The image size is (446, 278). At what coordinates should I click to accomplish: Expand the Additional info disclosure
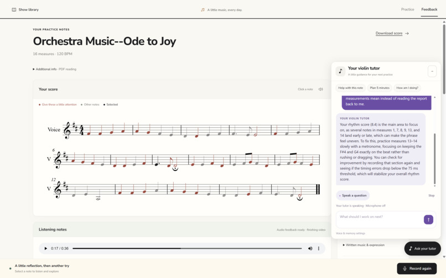tap(54, 69)
